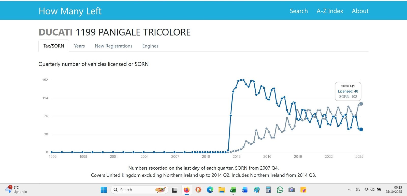Viewport: 407px width, 196px height.
Task: Go to the About page
Action: (x=360, y=11)
